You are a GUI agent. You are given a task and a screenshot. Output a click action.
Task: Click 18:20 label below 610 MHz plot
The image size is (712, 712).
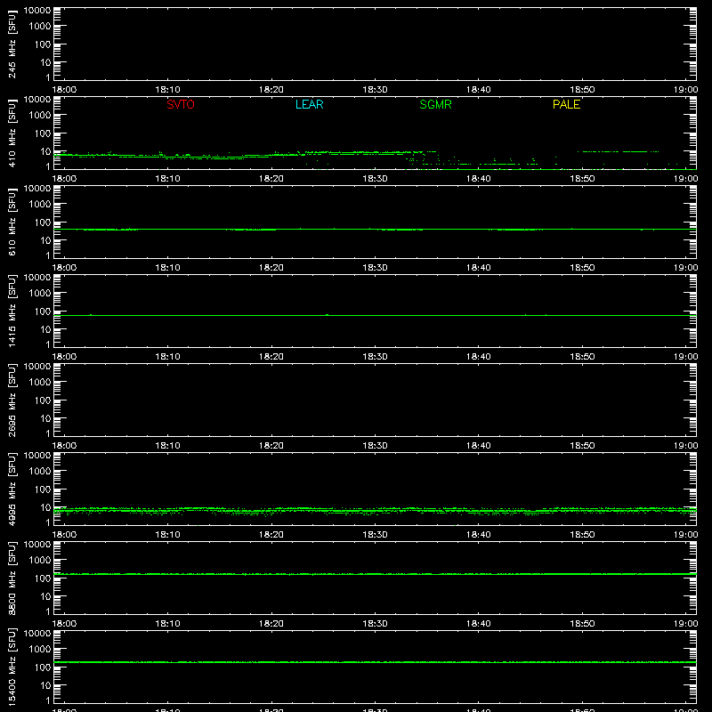pos(271,268)
